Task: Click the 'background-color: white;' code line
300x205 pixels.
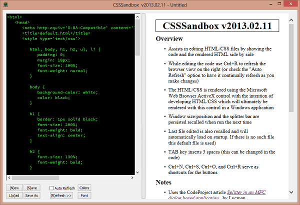Action: click(x=67, y=92)
